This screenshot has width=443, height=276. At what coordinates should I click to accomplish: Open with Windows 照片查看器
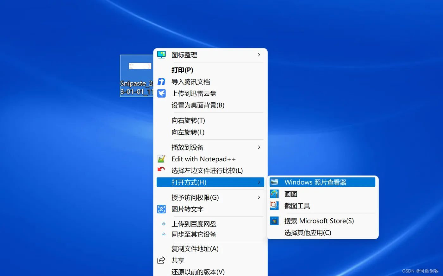pos(322,182)
